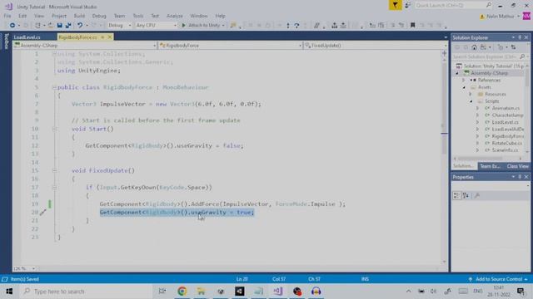Expand the Resources folder node
Screen dimensions: 533x299
coord(471,94)
